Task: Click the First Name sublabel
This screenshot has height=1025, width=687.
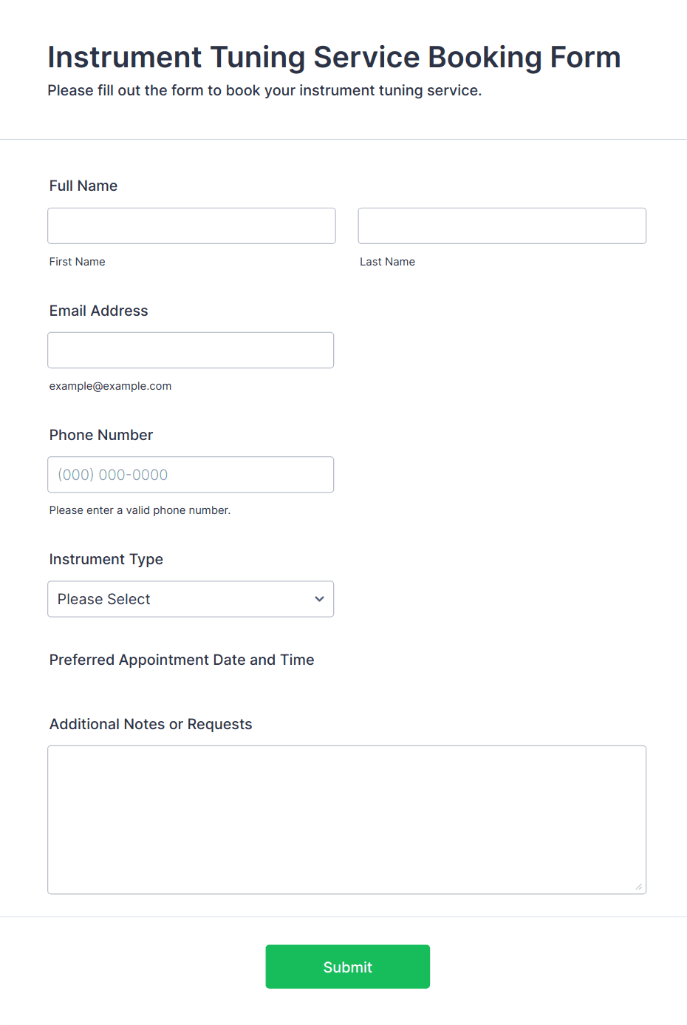Action: [78, 262]
